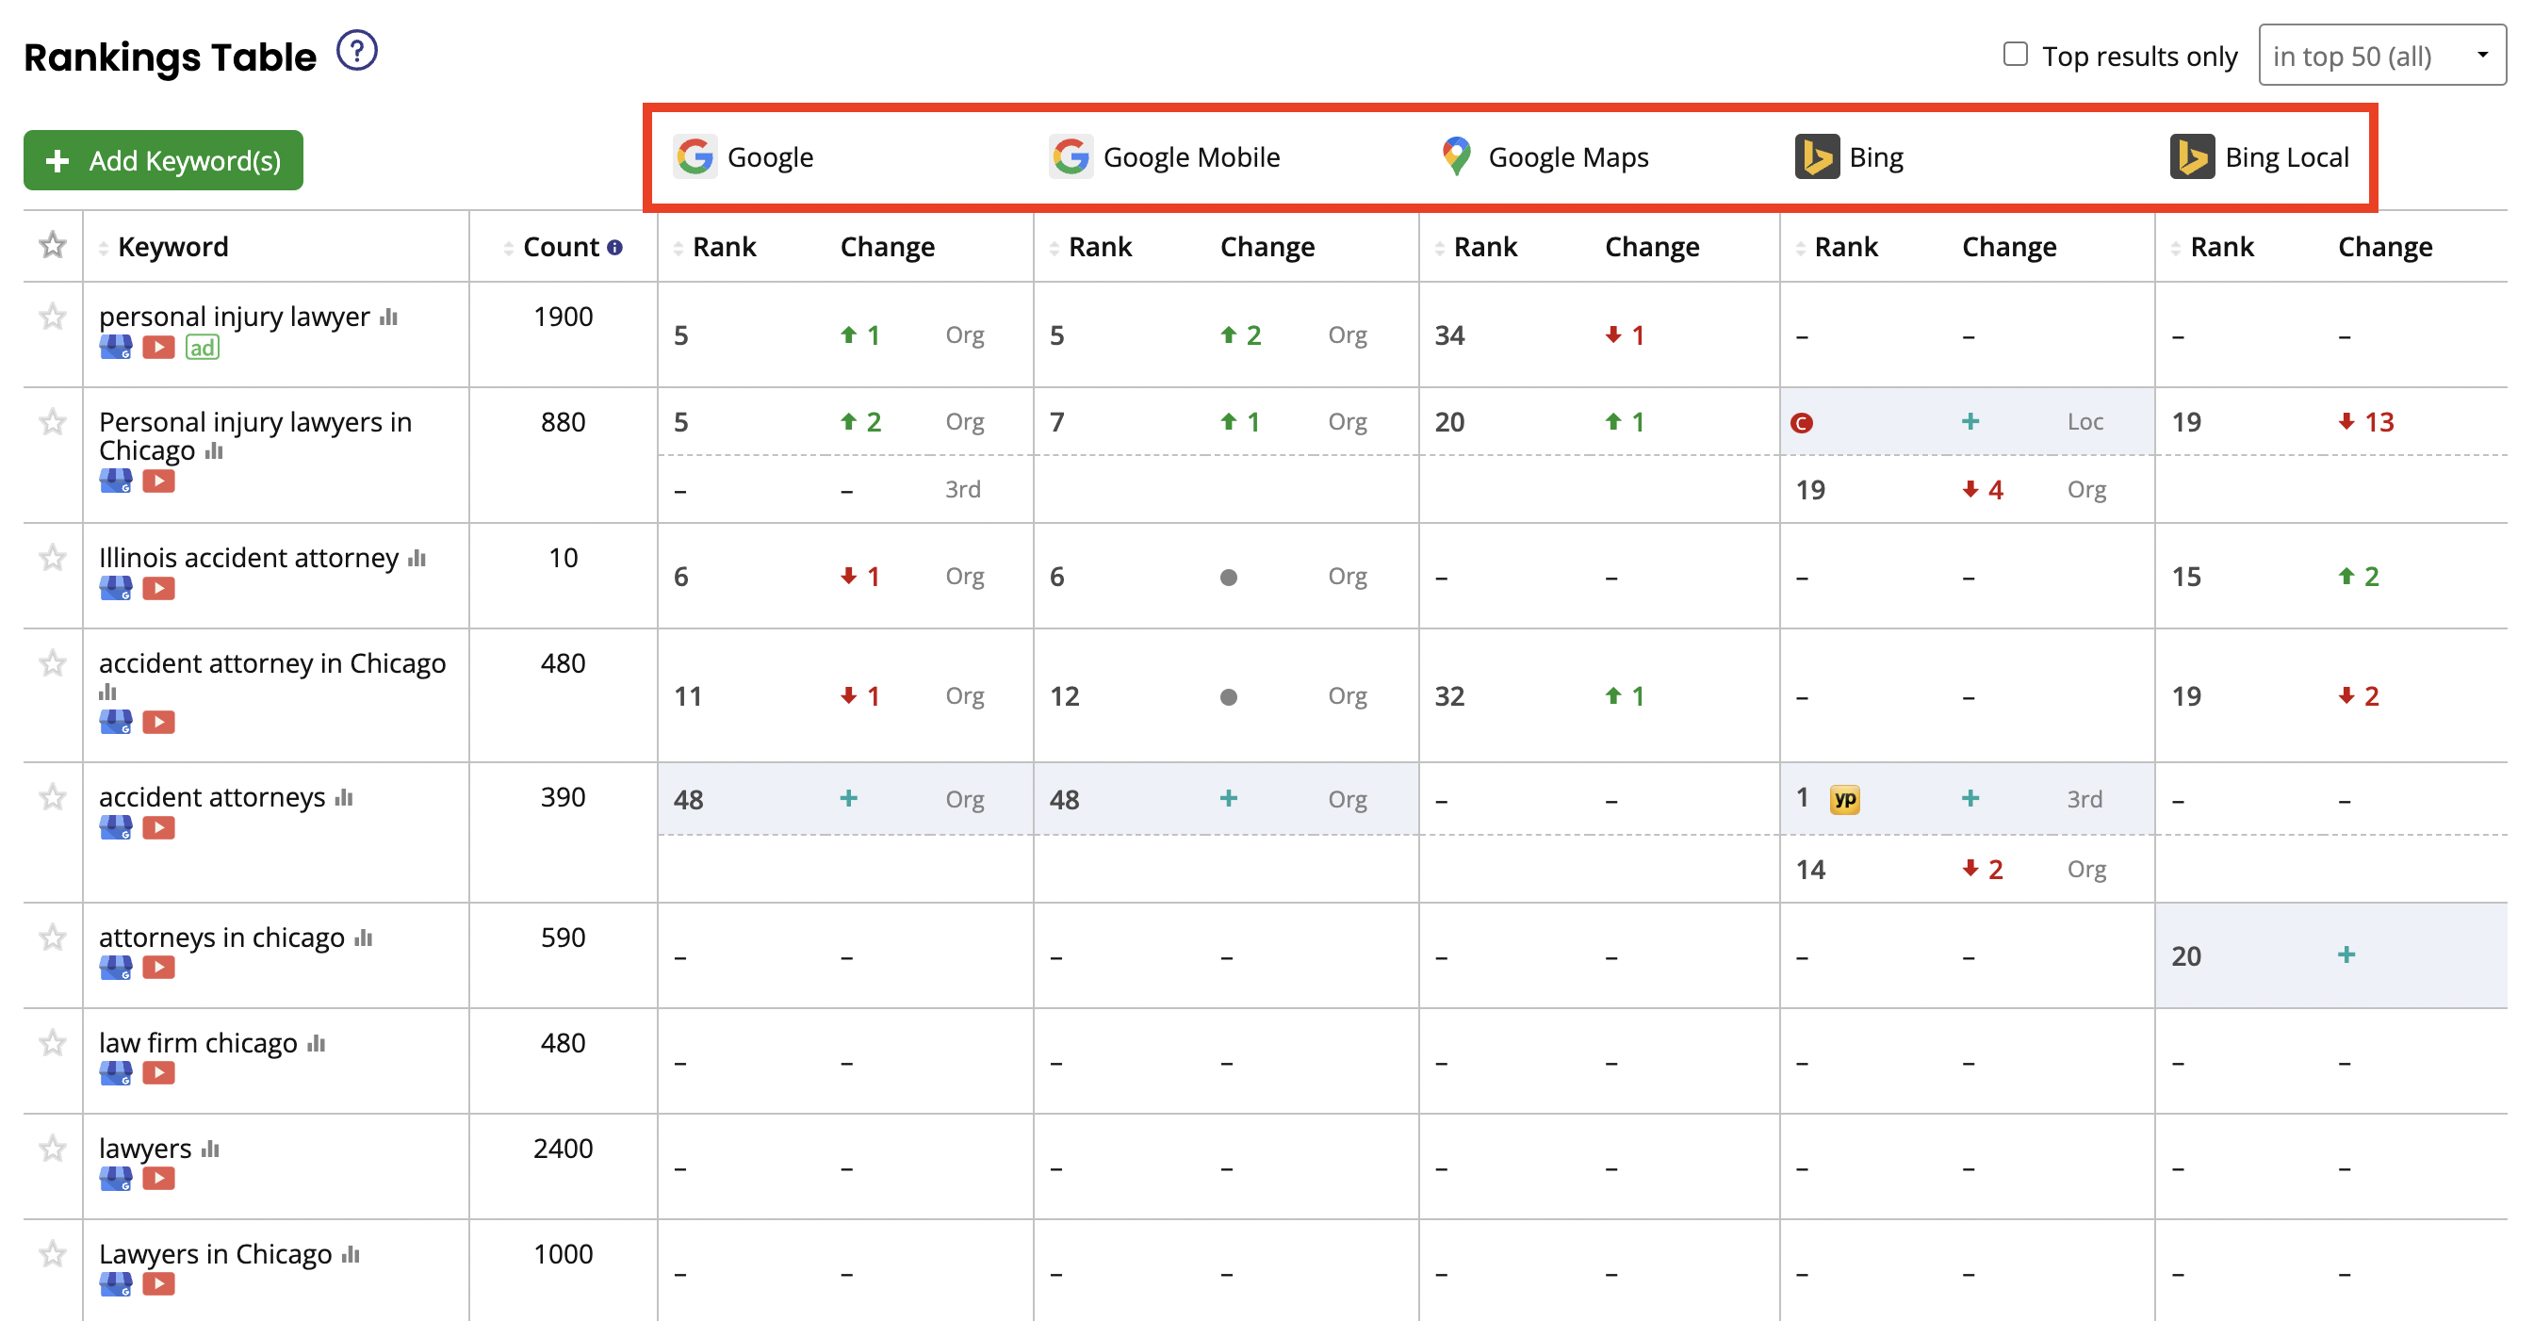Click local pack icon under 'law firm chicago'

116,1073
